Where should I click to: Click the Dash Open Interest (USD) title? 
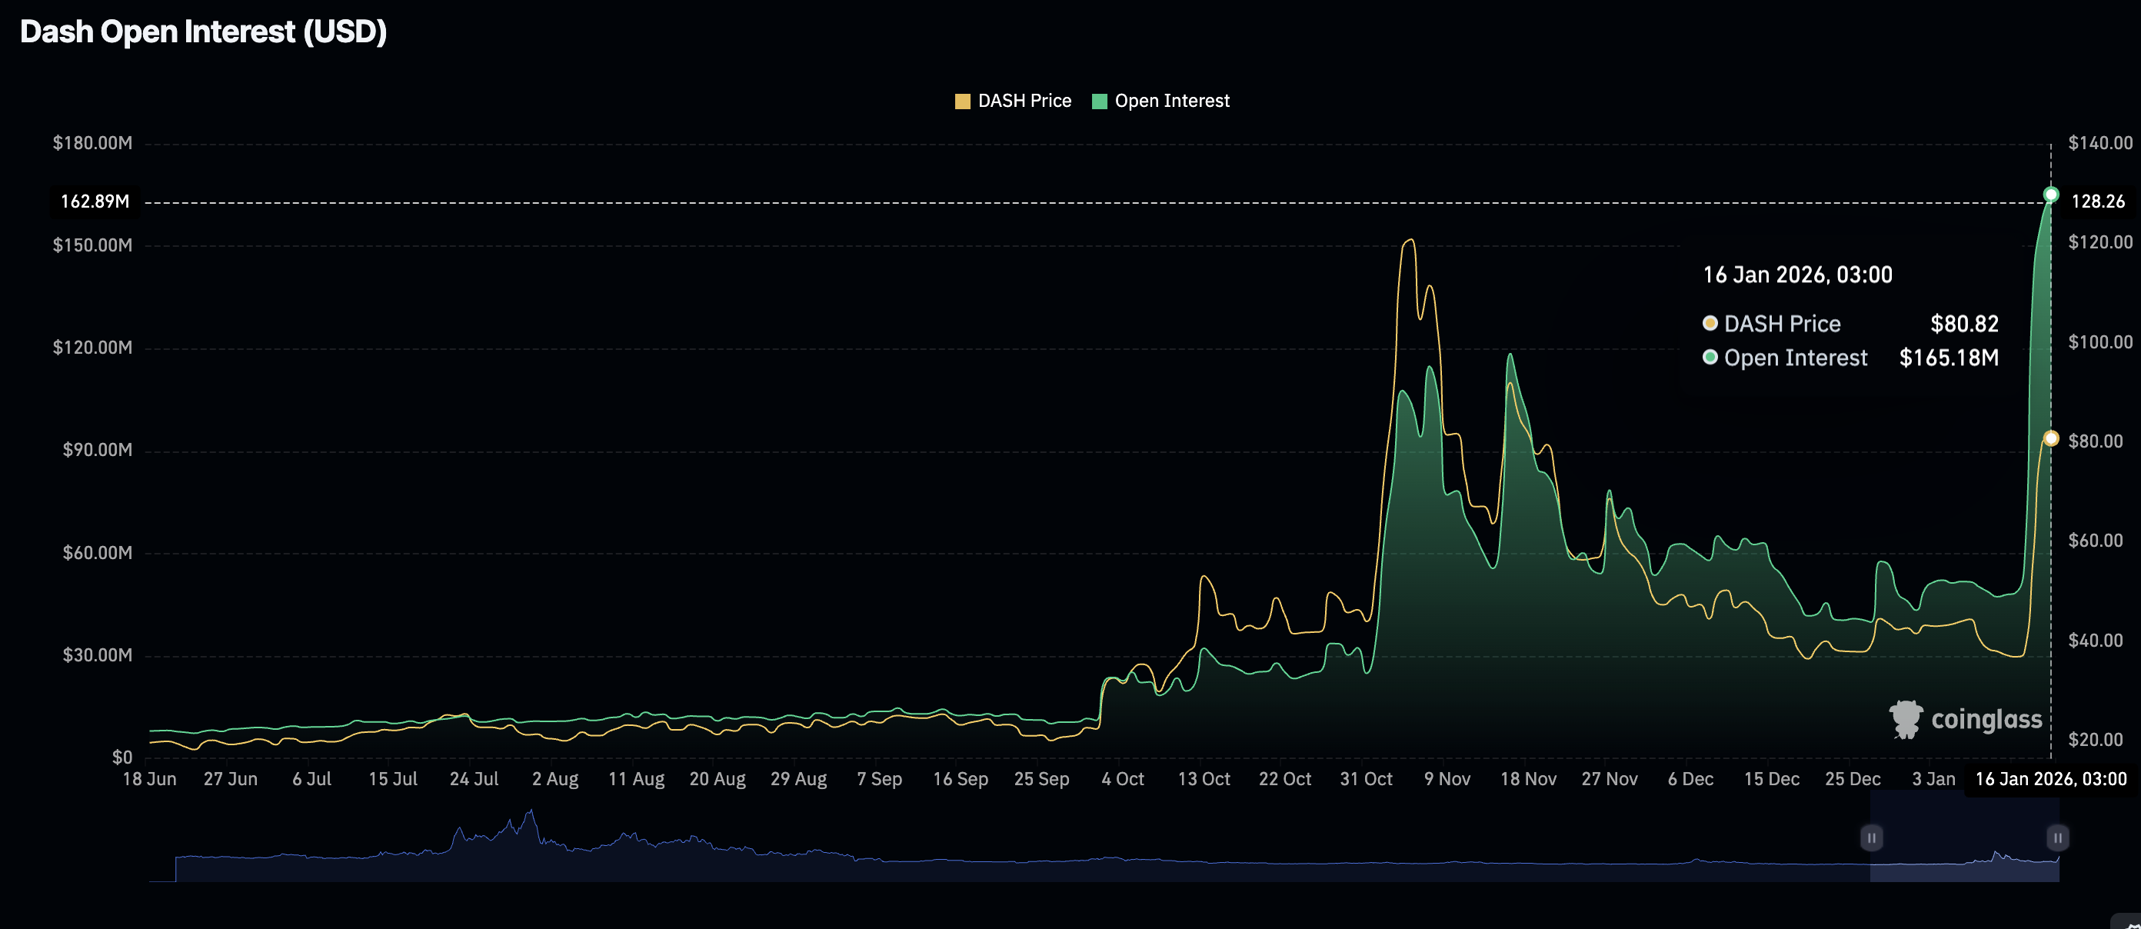pos(204,32)
